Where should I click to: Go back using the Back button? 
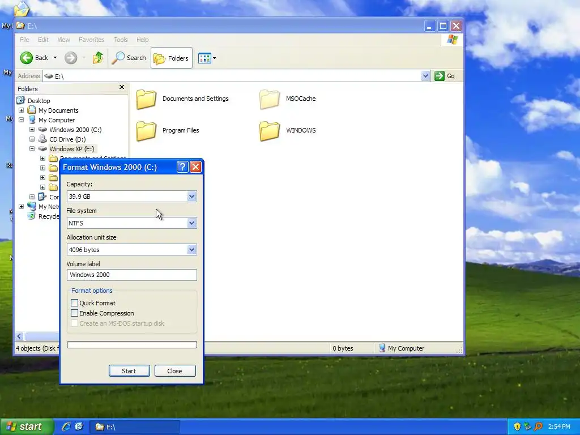point(34,58)
